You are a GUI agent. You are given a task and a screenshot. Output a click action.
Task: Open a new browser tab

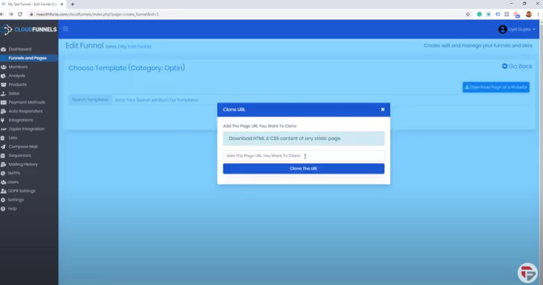pyautogui.click(x=73, y=4)
